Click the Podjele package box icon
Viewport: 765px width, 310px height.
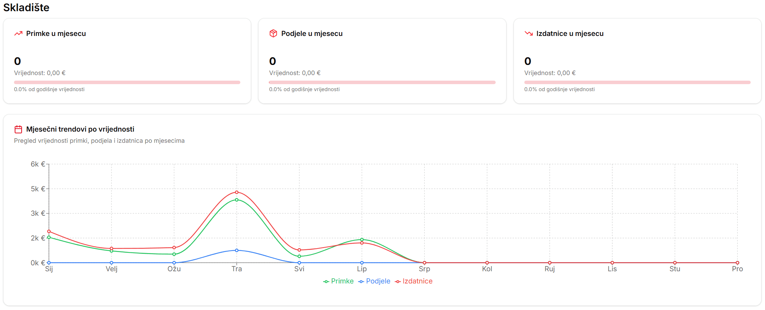[x=273, y=34]
